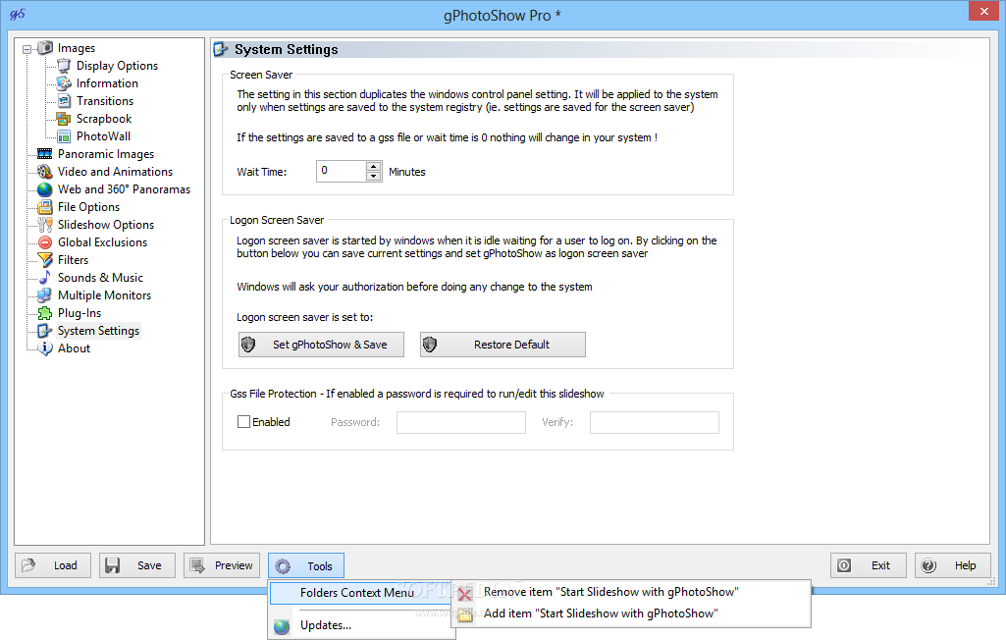Click the Preview button
The height and width of the screenshot is (640, 1006).
(222, 565)
